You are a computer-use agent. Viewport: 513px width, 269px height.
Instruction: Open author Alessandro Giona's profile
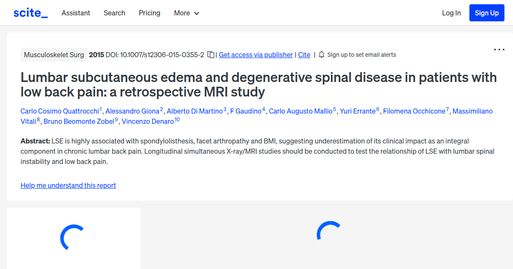133,111
